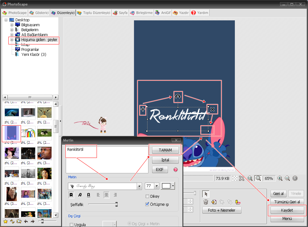Click the Geri al button
Screen dimensions: 308x227
pyautogui.click(x=278, y=193)
